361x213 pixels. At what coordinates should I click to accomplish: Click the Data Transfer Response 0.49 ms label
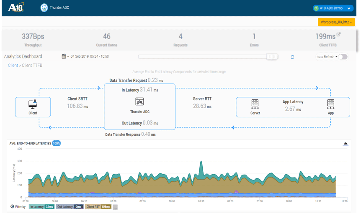130,134
